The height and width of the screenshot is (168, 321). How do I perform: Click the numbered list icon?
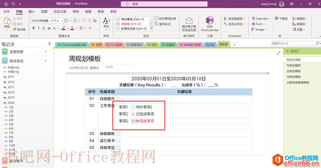click(75, 20)
